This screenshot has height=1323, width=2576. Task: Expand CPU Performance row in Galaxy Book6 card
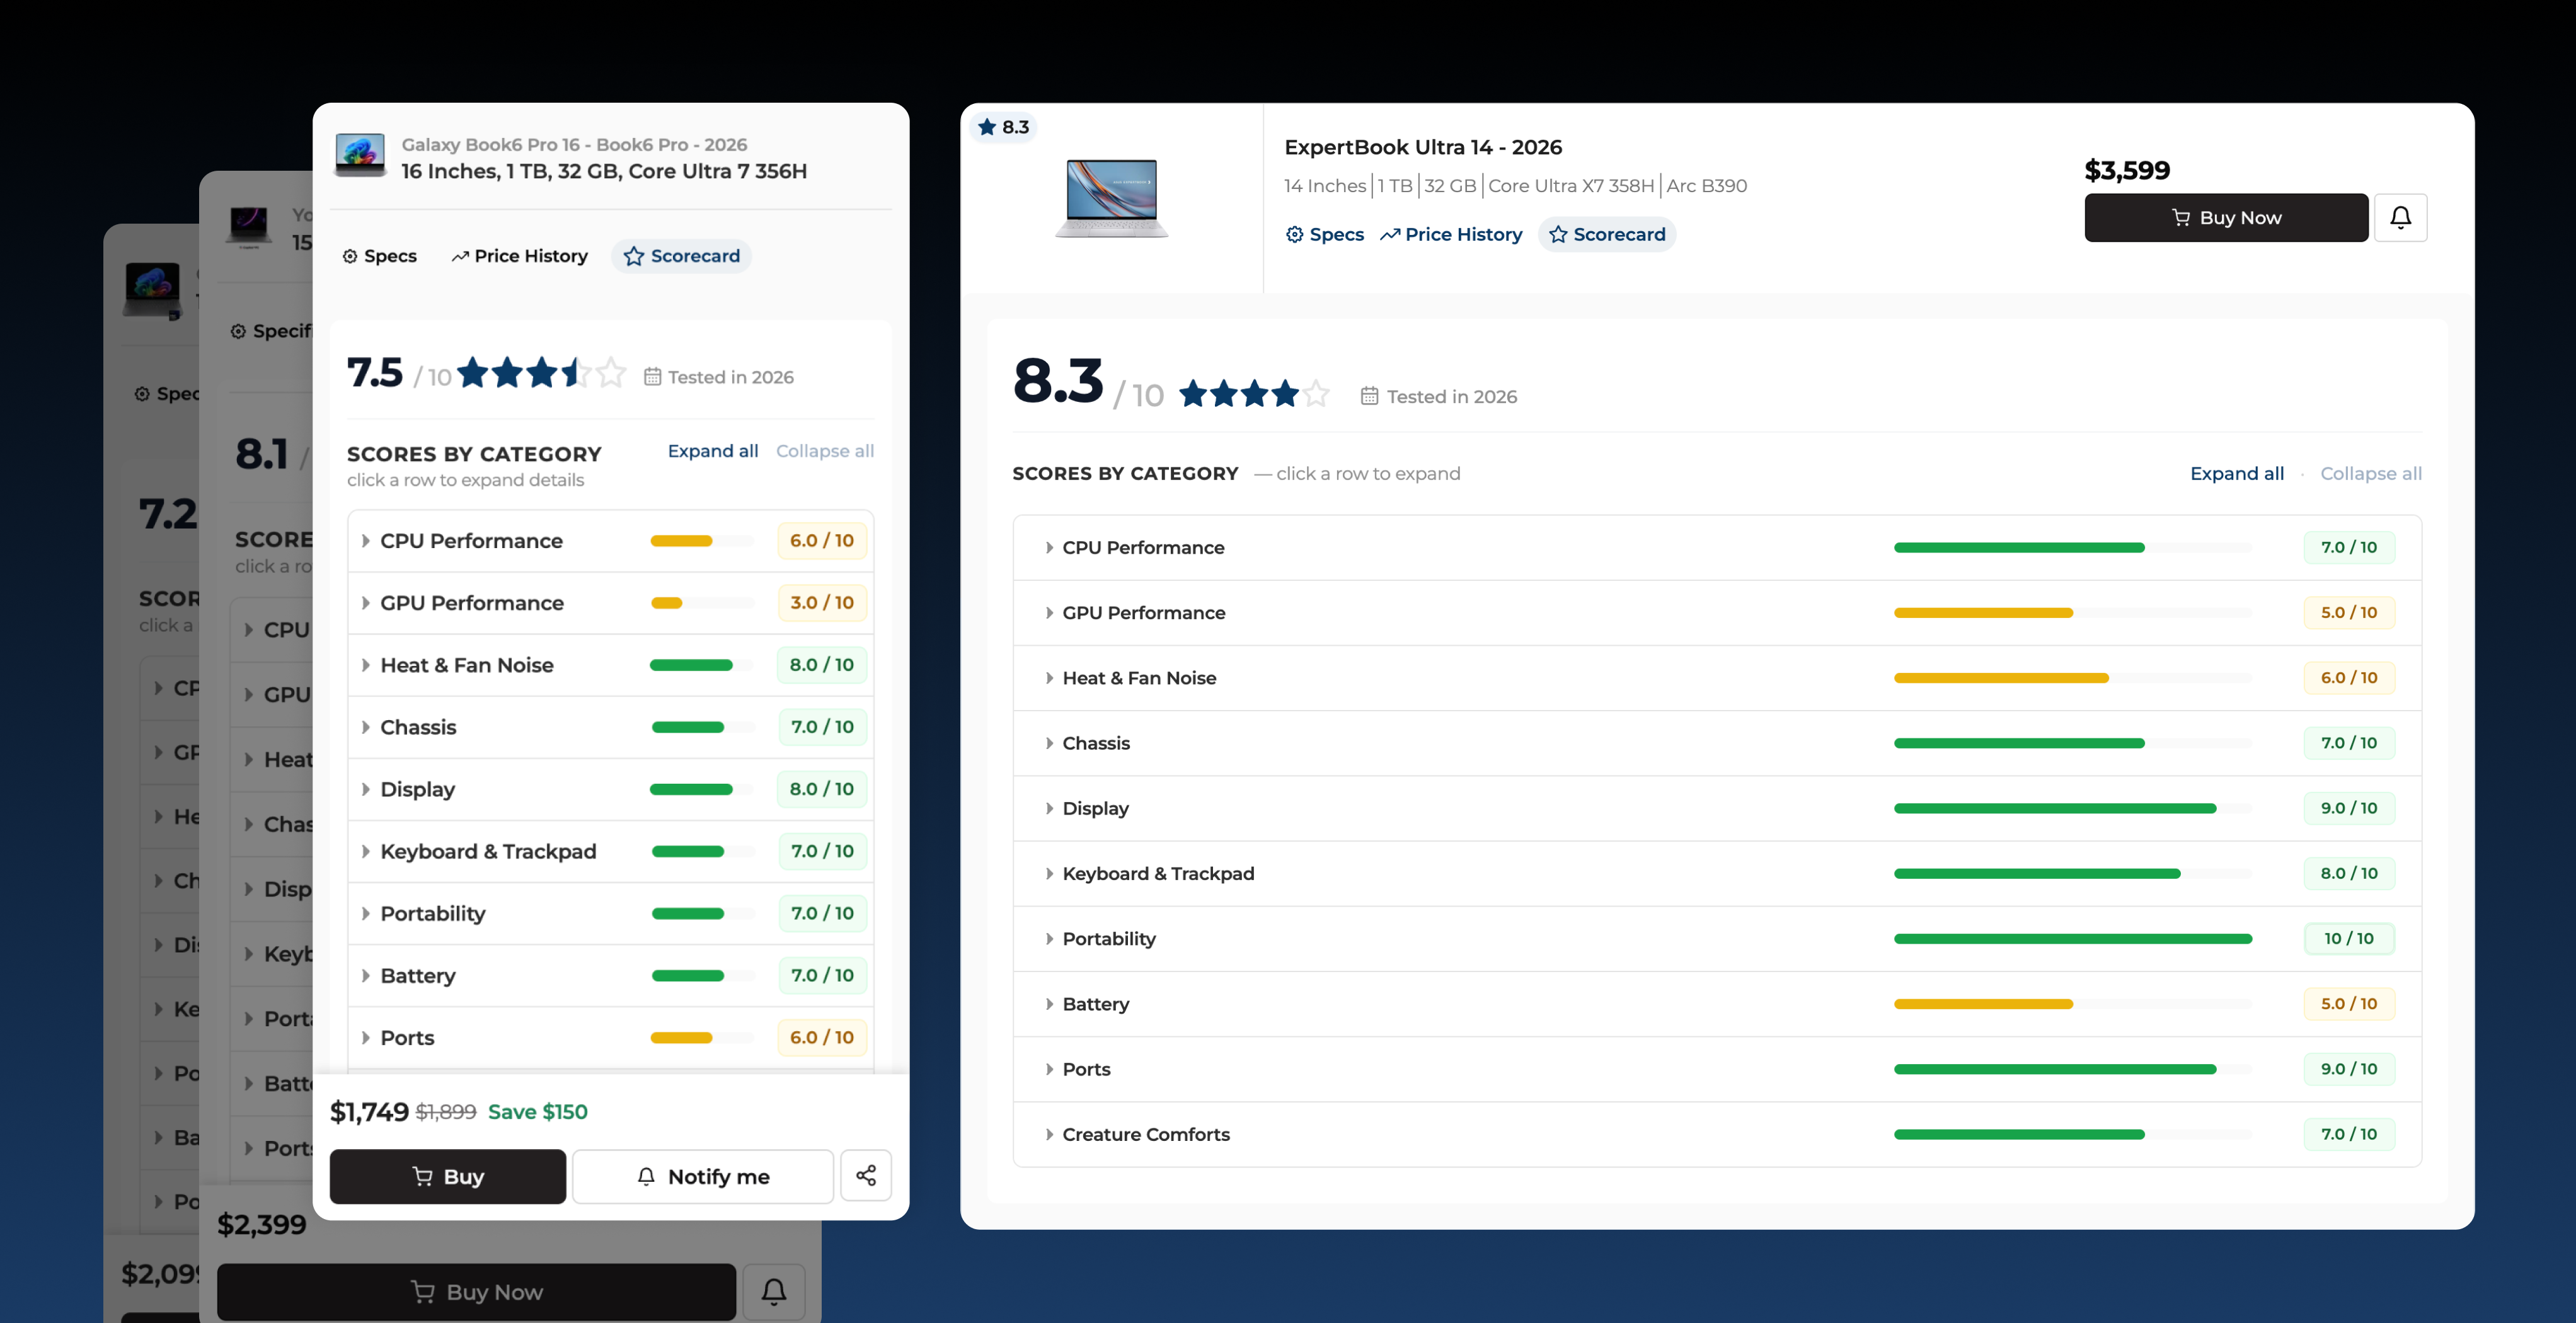click(611, 541)
